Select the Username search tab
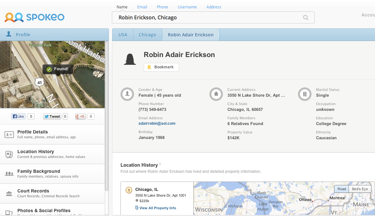 click(x=187, y=7)
